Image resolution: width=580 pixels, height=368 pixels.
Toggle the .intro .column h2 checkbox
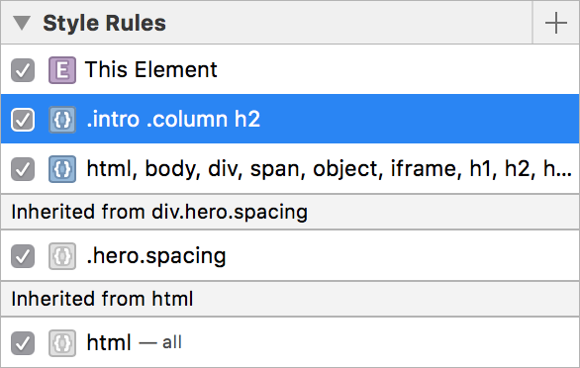coord(23,120)
